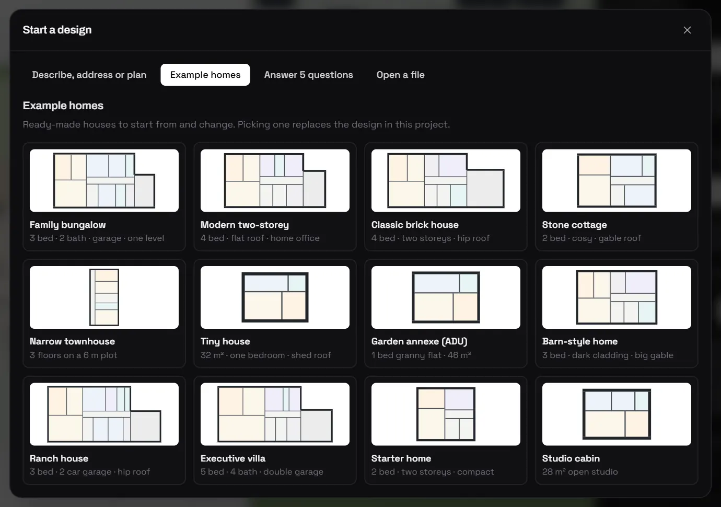The image size is (721, 507).
Task: Select the Studio cabin plan thumbnail
Action: point(617,414)
